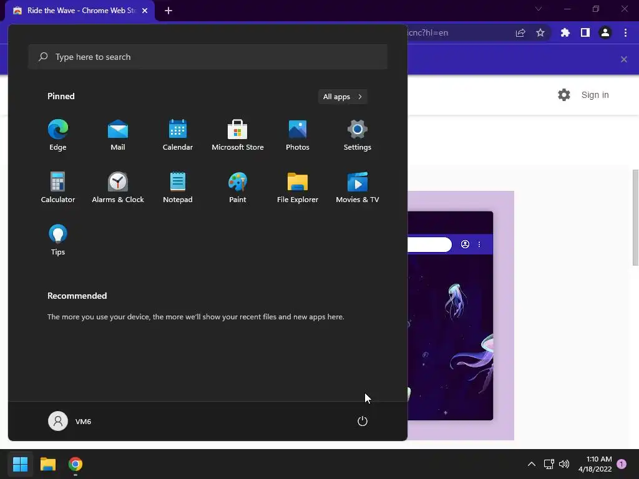The height and width of the screenshot is (479, 639).
Task: Open the Paint app
Action: 238,187
